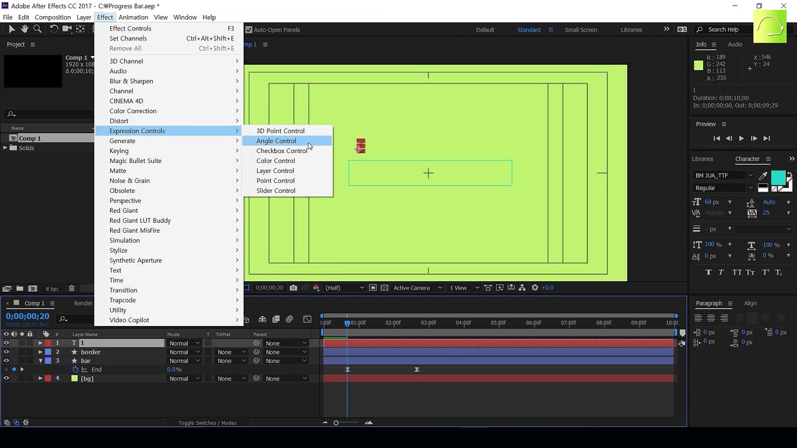Open Active Camera dropdown
The height and width of the screenshot is (448, 797).
point(417,288)
